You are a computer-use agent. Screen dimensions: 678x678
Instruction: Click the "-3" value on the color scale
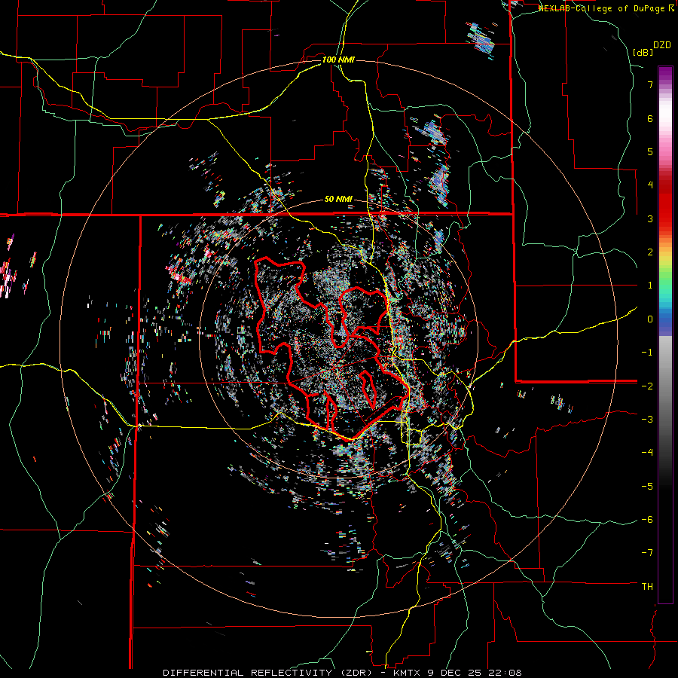(x=647, y=420)
